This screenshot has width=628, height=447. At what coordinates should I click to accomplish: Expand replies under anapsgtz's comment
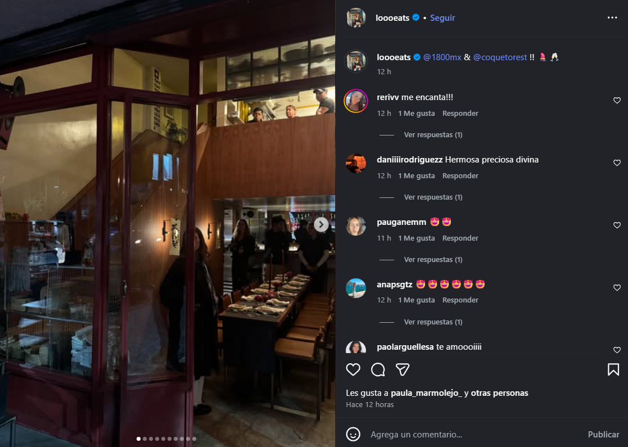pos(433,322)
